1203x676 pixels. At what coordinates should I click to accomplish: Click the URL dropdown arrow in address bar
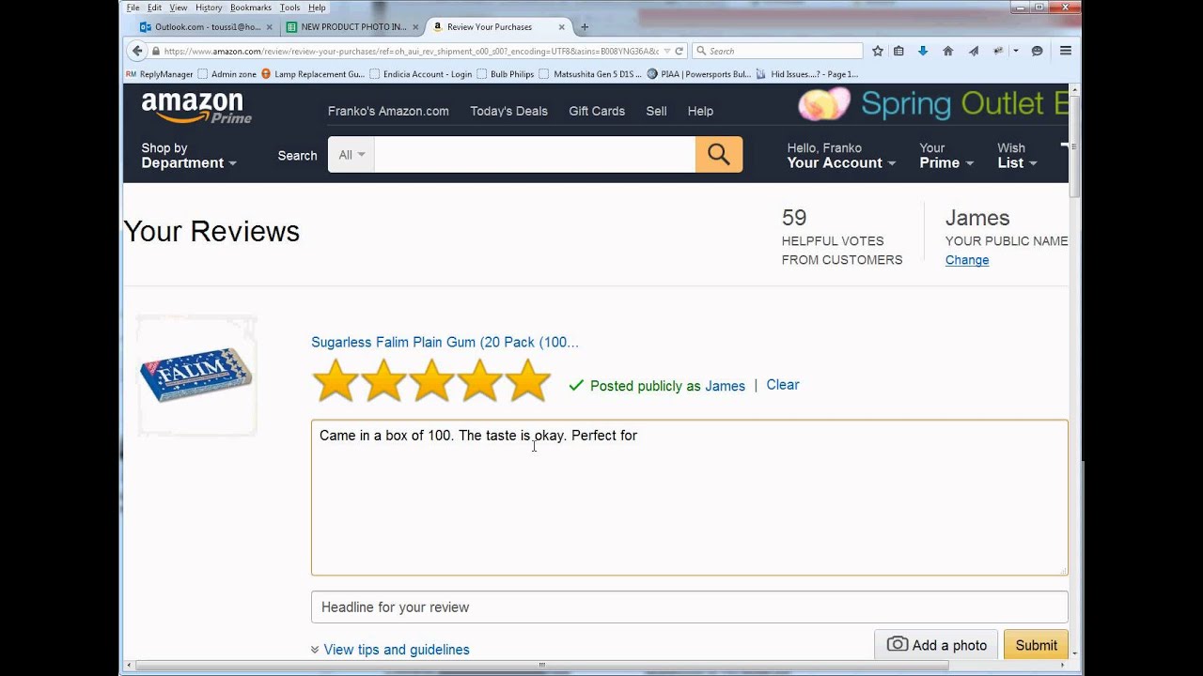[x=666, y=51]
